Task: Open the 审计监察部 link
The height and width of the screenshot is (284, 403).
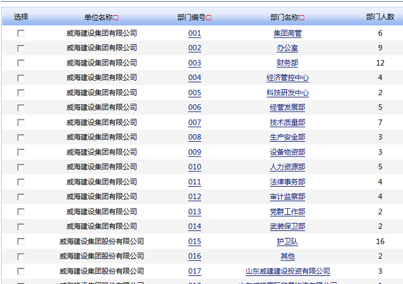Action: point(288,197)
